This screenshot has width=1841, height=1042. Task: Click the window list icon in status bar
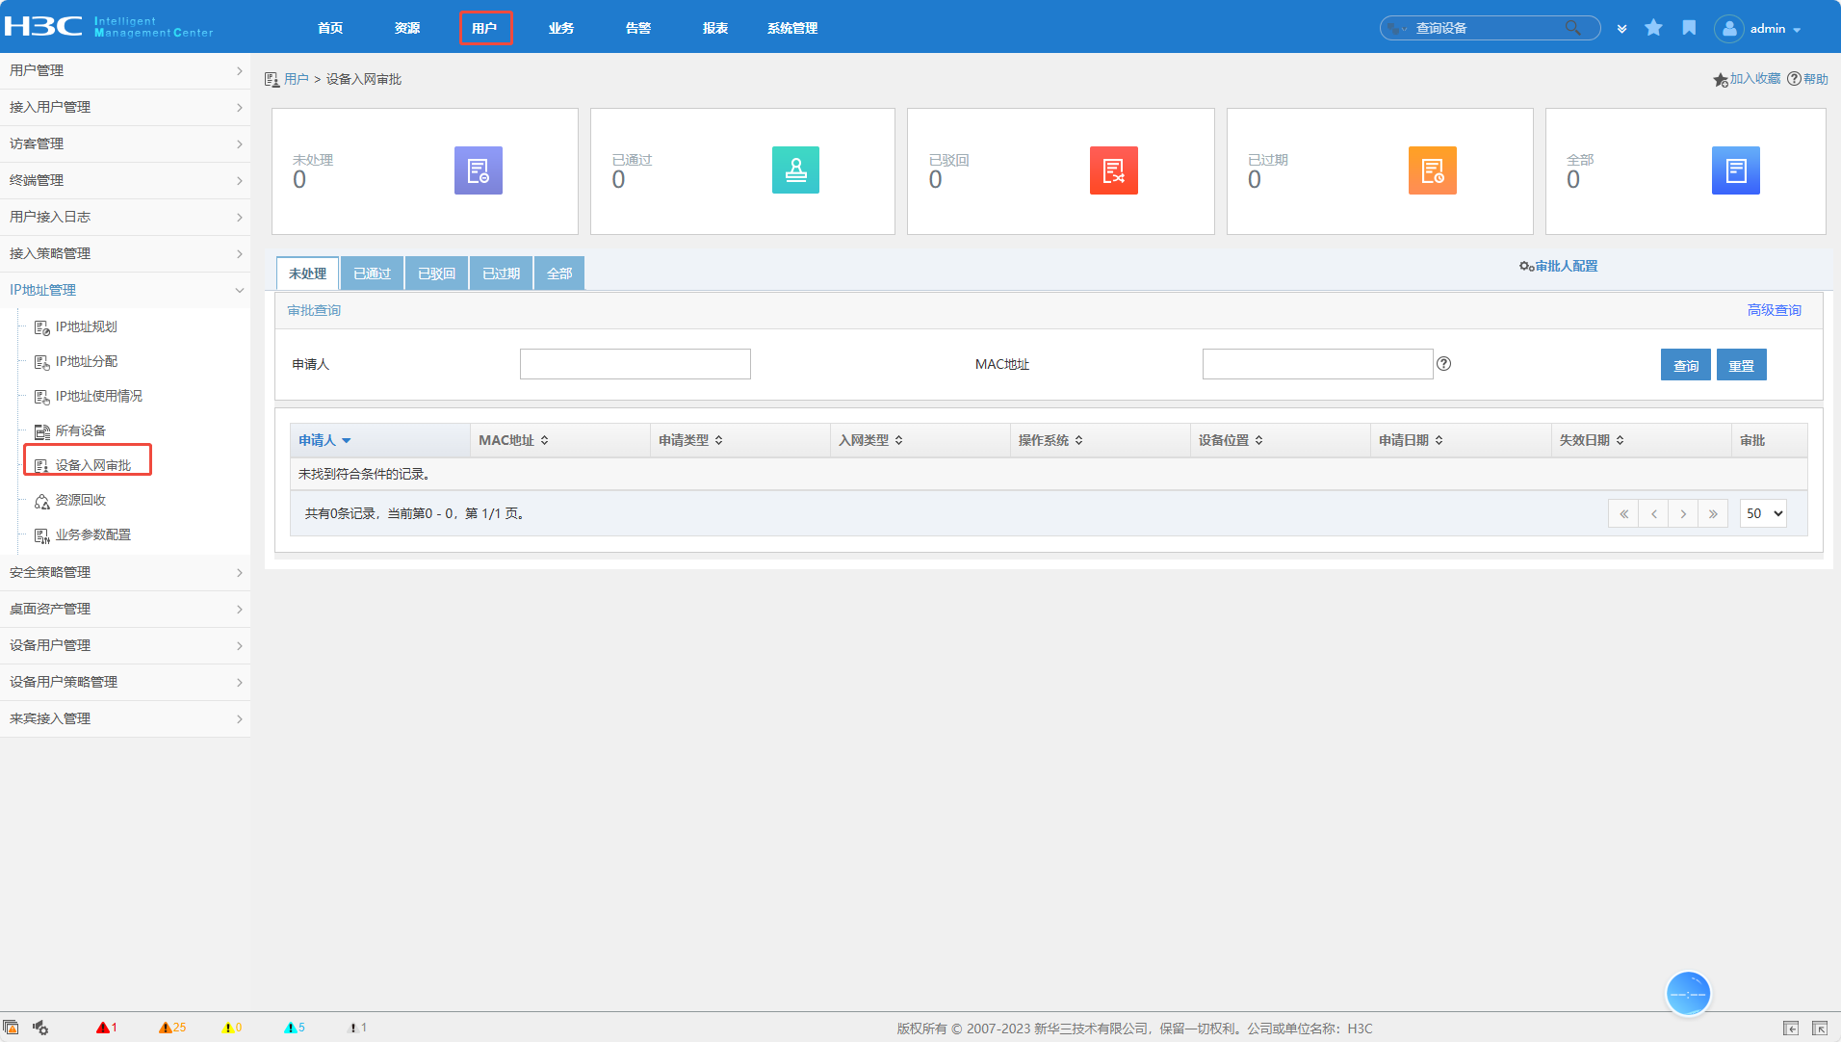[x=11, y=1028]
